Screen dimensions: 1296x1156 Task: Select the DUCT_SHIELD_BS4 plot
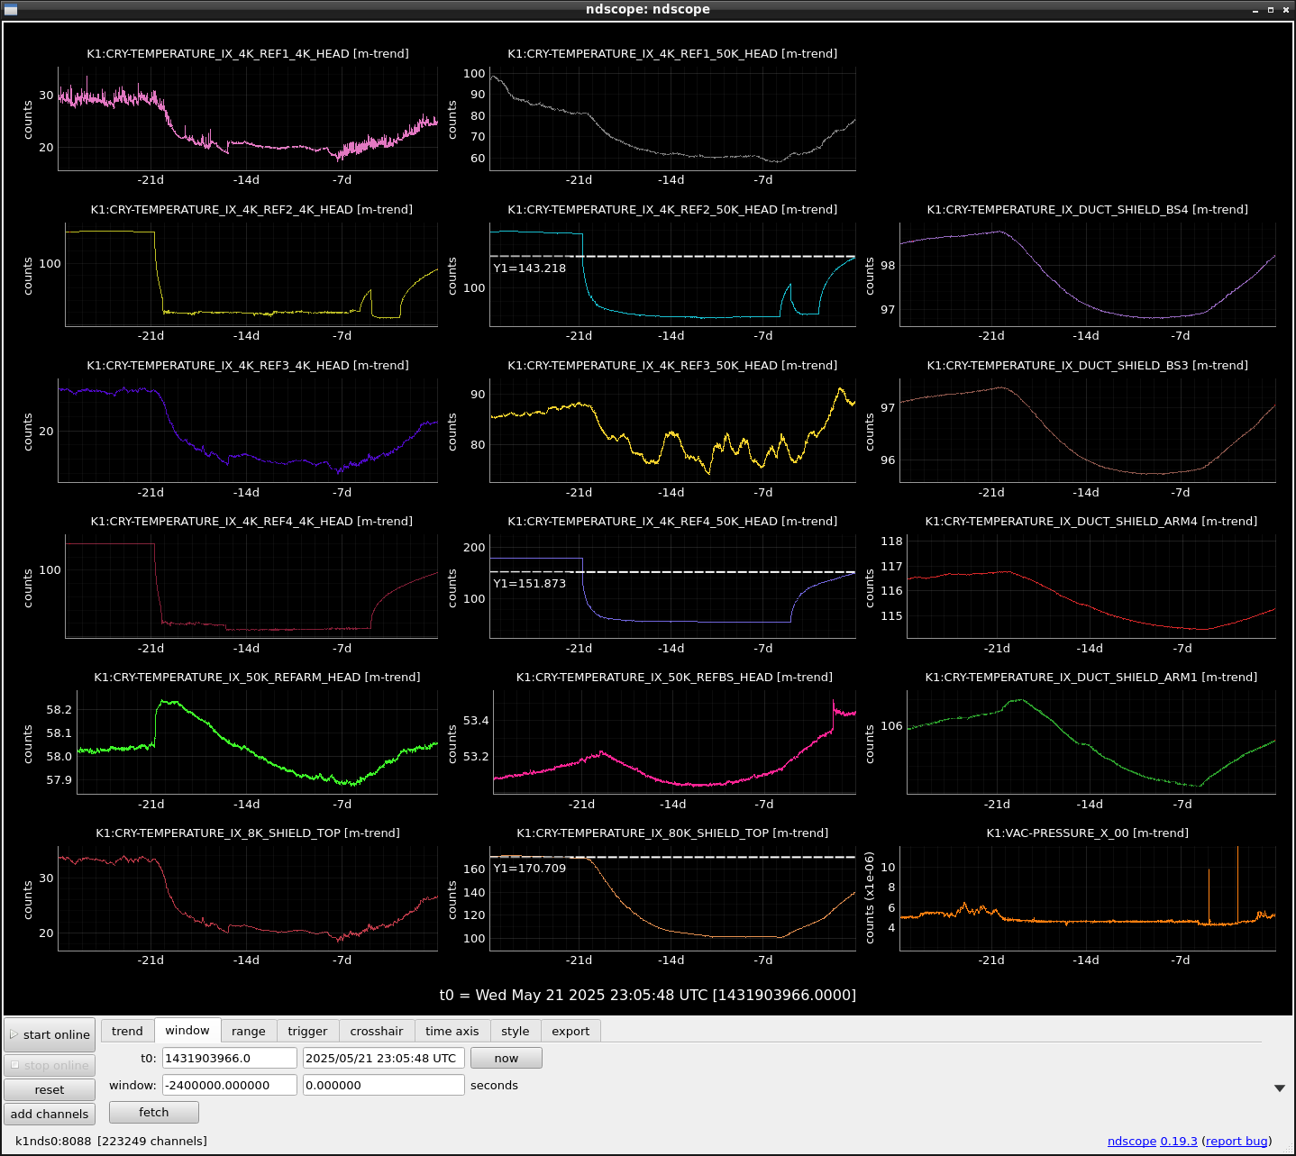1088,274
